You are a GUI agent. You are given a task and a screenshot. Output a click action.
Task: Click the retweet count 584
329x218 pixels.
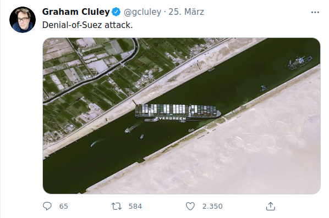tap(135, 206)
